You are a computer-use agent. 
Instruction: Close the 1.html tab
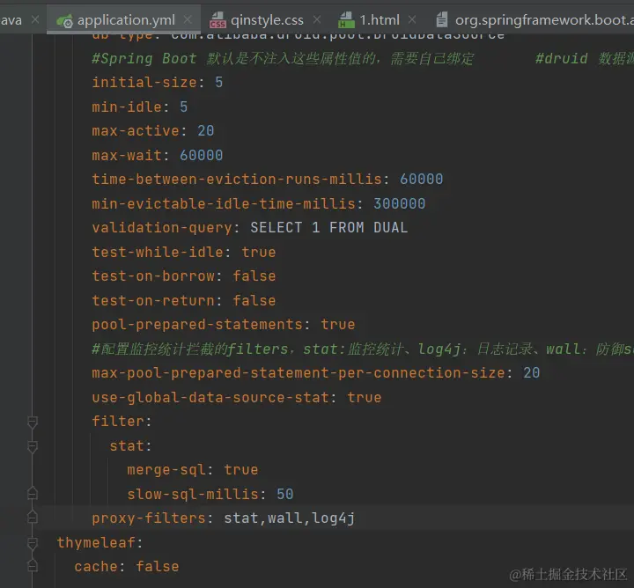[x=411, y=19]
